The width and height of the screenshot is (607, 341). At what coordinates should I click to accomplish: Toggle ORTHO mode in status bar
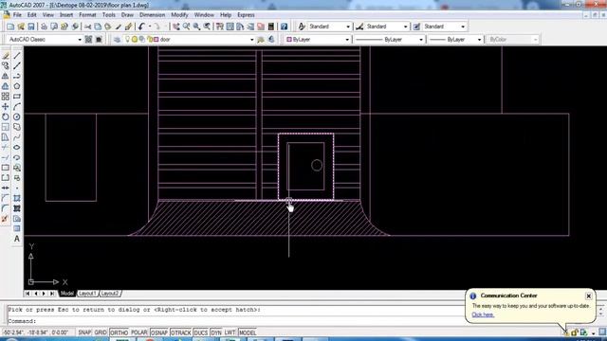(119, 332)
